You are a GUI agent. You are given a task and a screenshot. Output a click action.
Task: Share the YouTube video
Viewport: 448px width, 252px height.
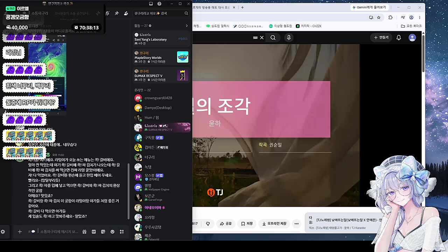click(x=226, y=224)
